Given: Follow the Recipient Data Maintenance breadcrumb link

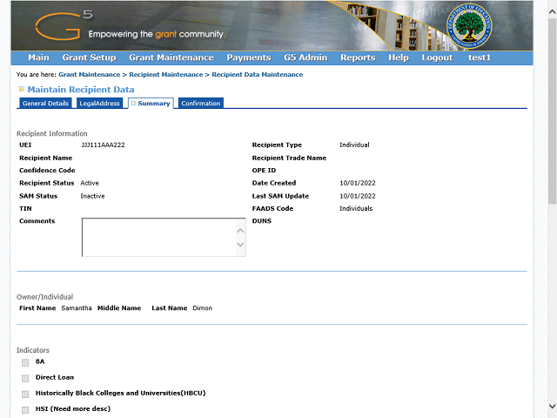Looking at the screenshot, I should [258, 75].
